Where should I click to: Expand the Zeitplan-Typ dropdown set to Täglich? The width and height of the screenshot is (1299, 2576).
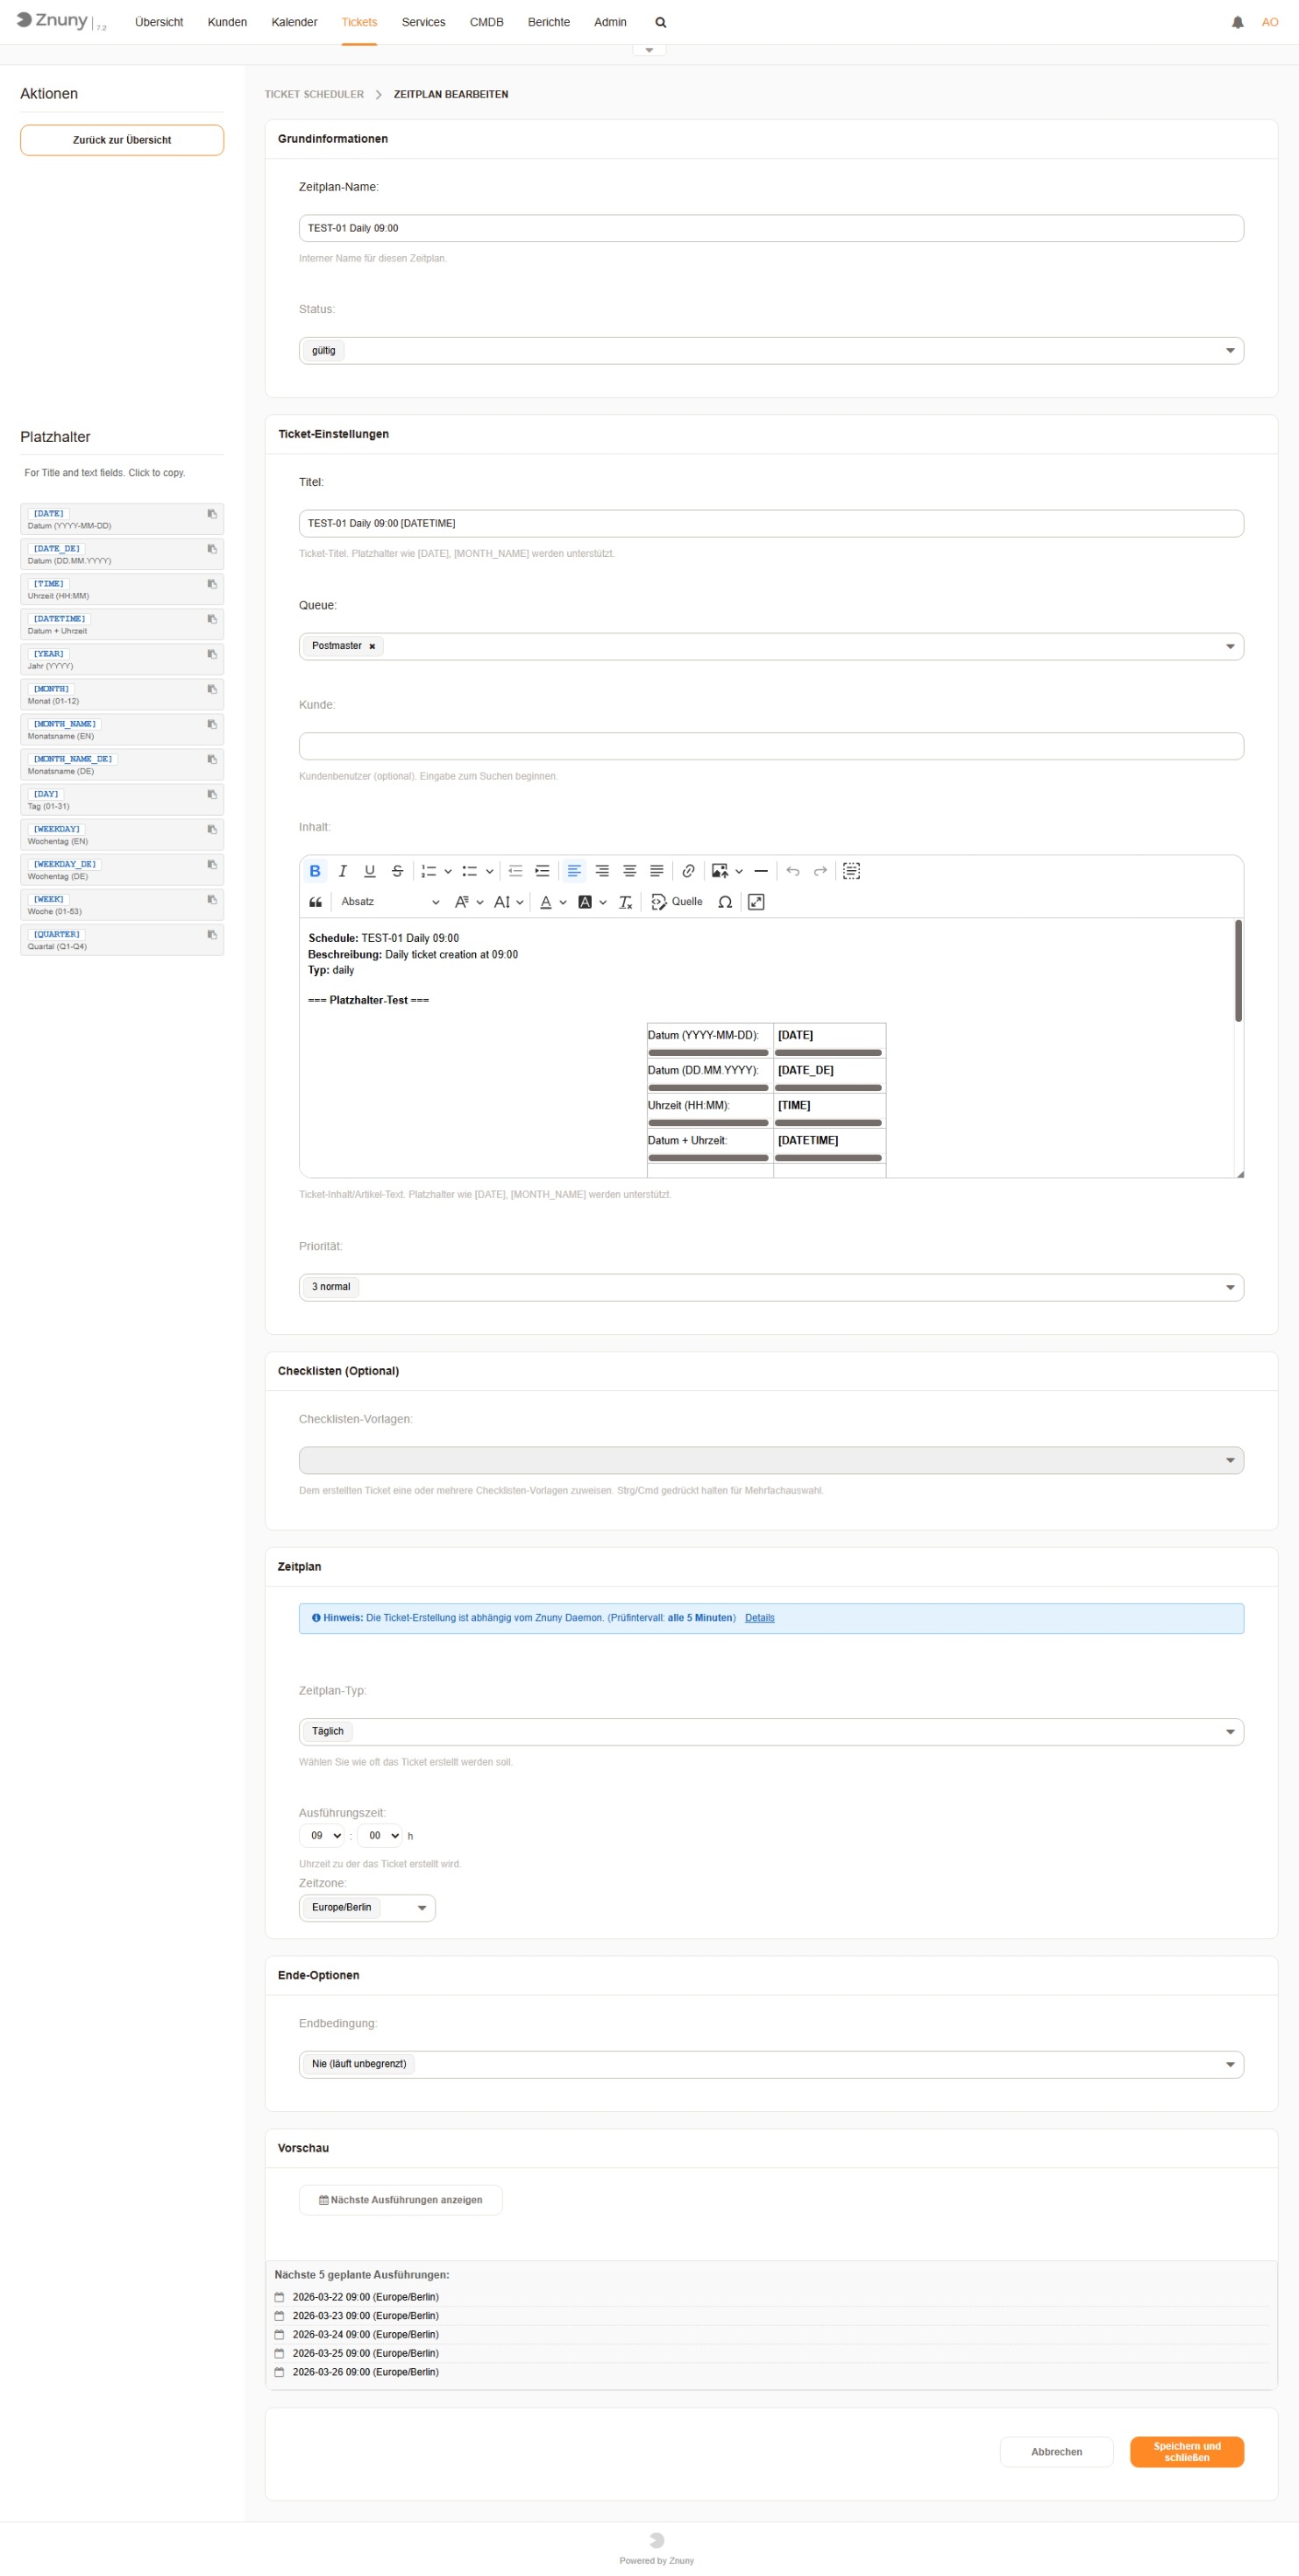point(770,1732)
